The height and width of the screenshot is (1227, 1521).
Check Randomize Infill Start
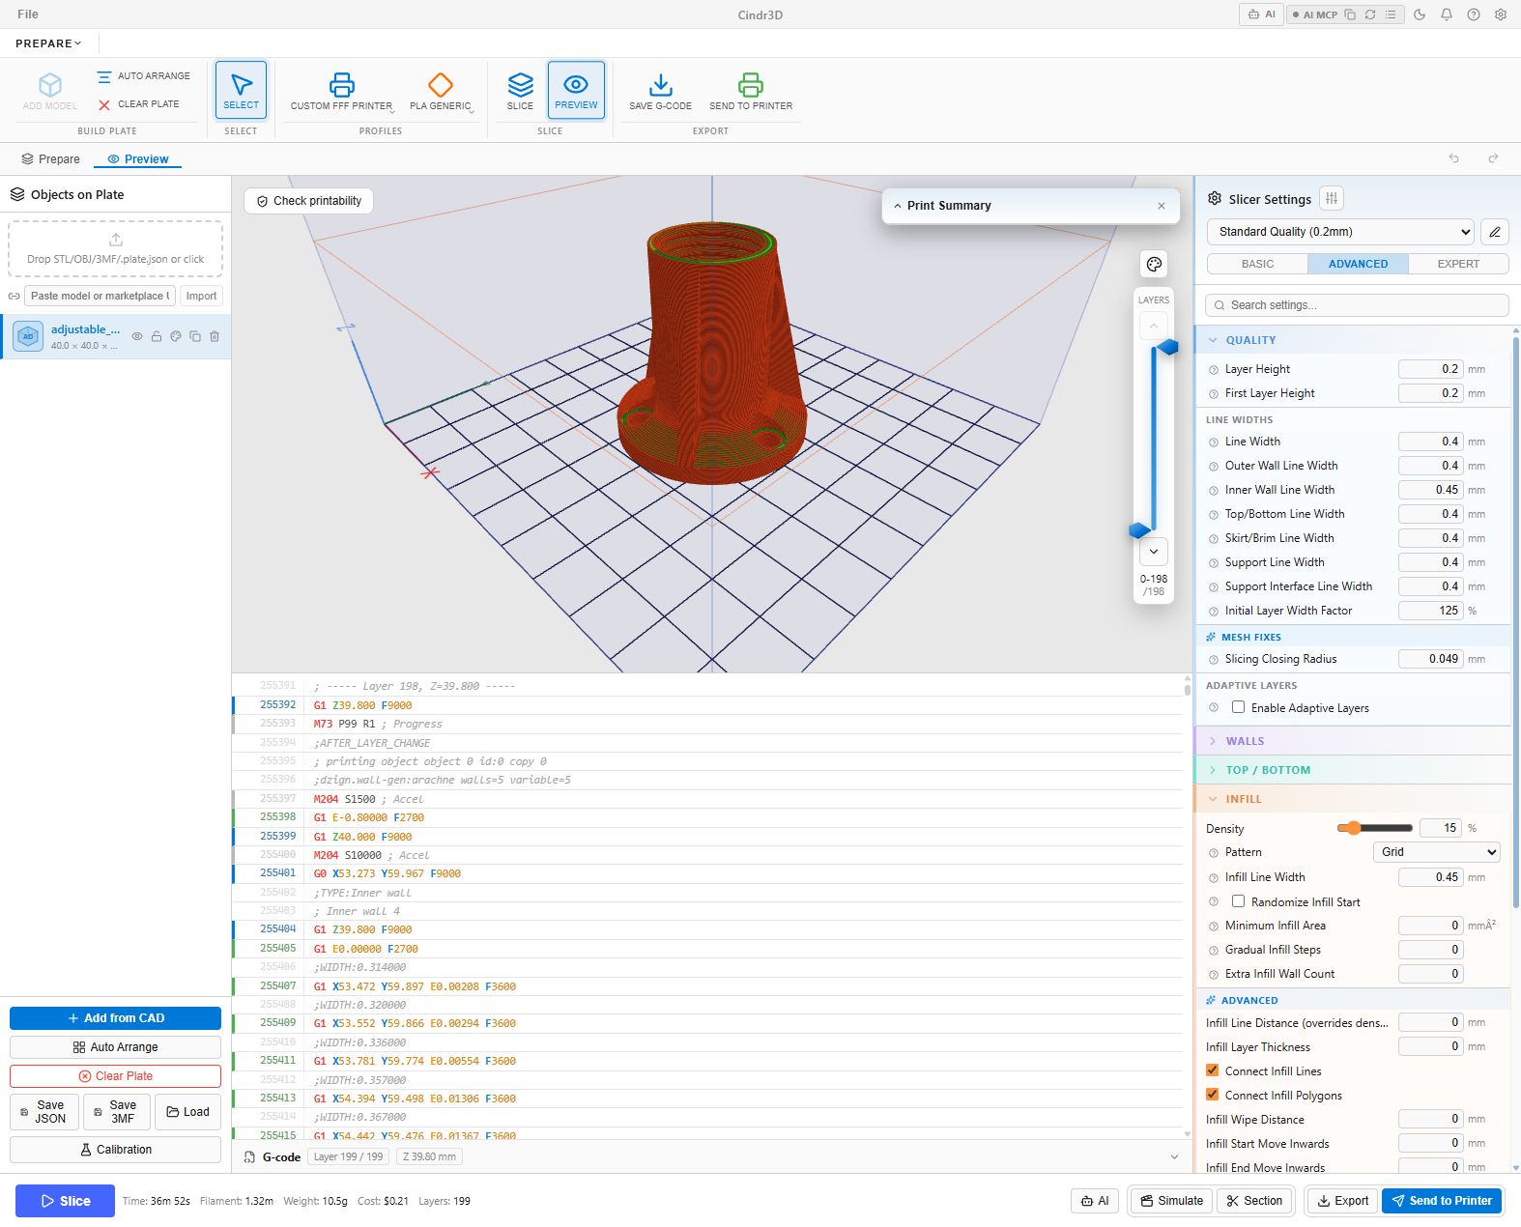tap(1238, 901)
